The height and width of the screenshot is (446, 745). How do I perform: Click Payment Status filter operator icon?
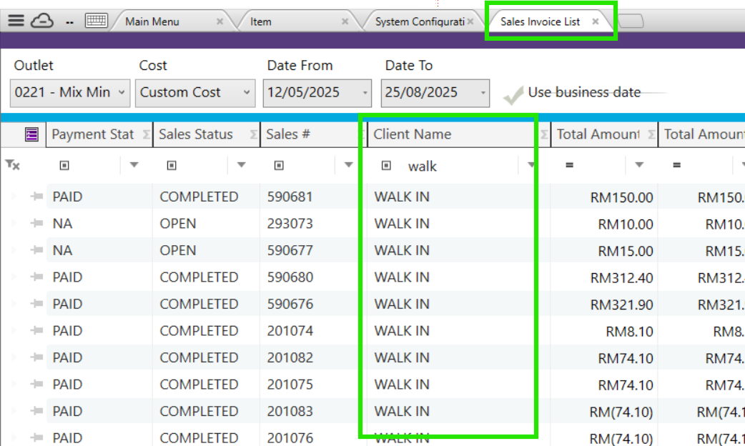click(x=64, y=166)
